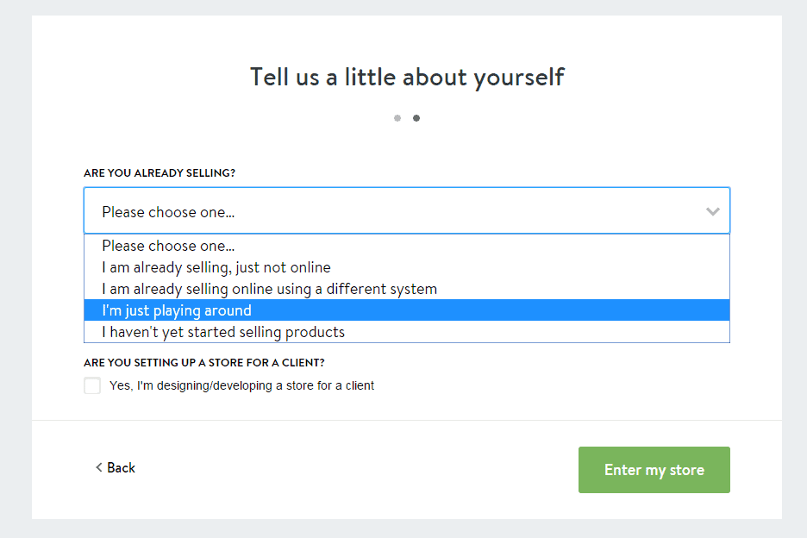Viewport: 807px width, 538px height.
Task: Click "ARE YOU SETTING UP A STORE" label
Action: (204, 363)
